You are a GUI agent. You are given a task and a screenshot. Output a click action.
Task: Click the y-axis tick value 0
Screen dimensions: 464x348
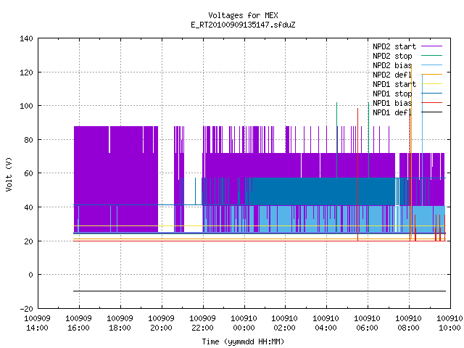coord(30,275)
